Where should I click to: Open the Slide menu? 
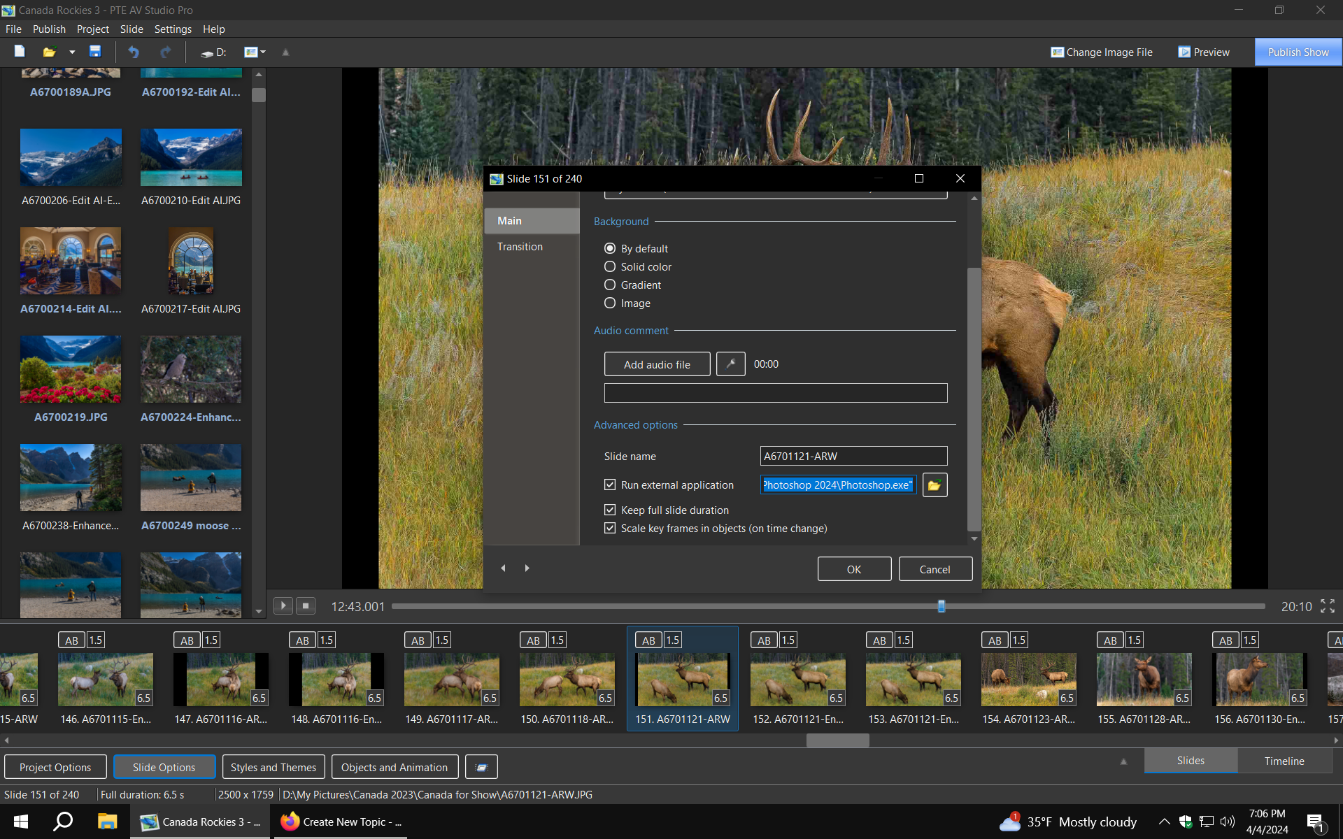click(x=132, y=29)
